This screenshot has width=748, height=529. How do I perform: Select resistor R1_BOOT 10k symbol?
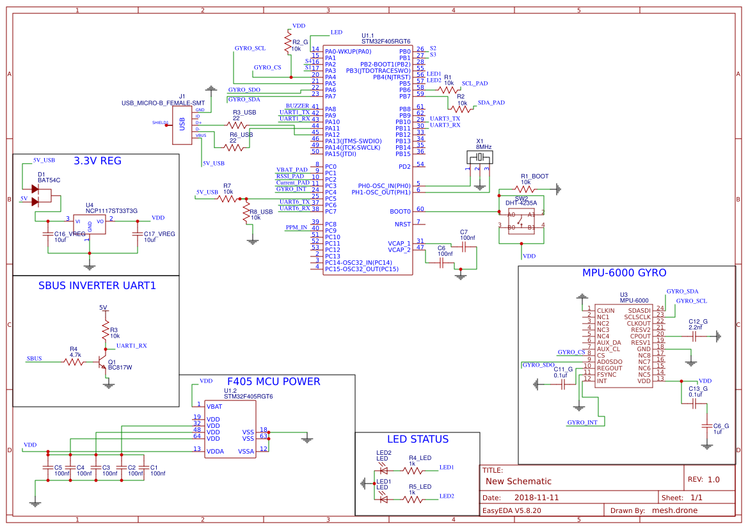coord(525,189)
